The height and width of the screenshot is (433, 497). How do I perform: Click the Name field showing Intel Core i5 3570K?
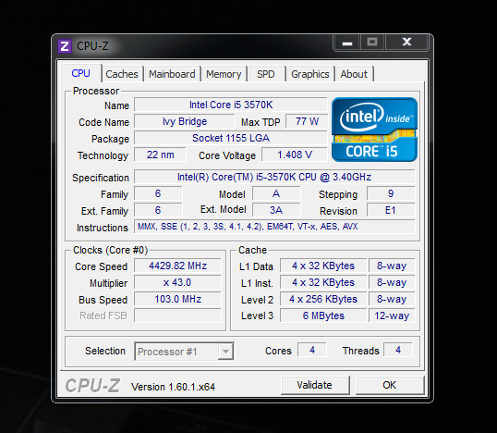230,105
